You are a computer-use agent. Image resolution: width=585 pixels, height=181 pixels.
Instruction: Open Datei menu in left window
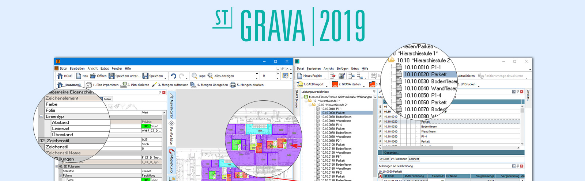(63, 68)
